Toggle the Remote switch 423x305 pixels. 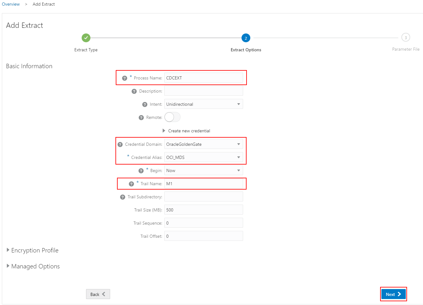coord(172,117)
